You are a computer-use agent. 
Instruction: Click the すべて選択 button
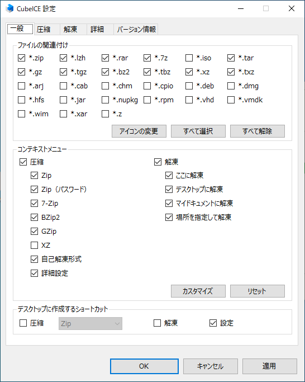click(x=198, y=131)
